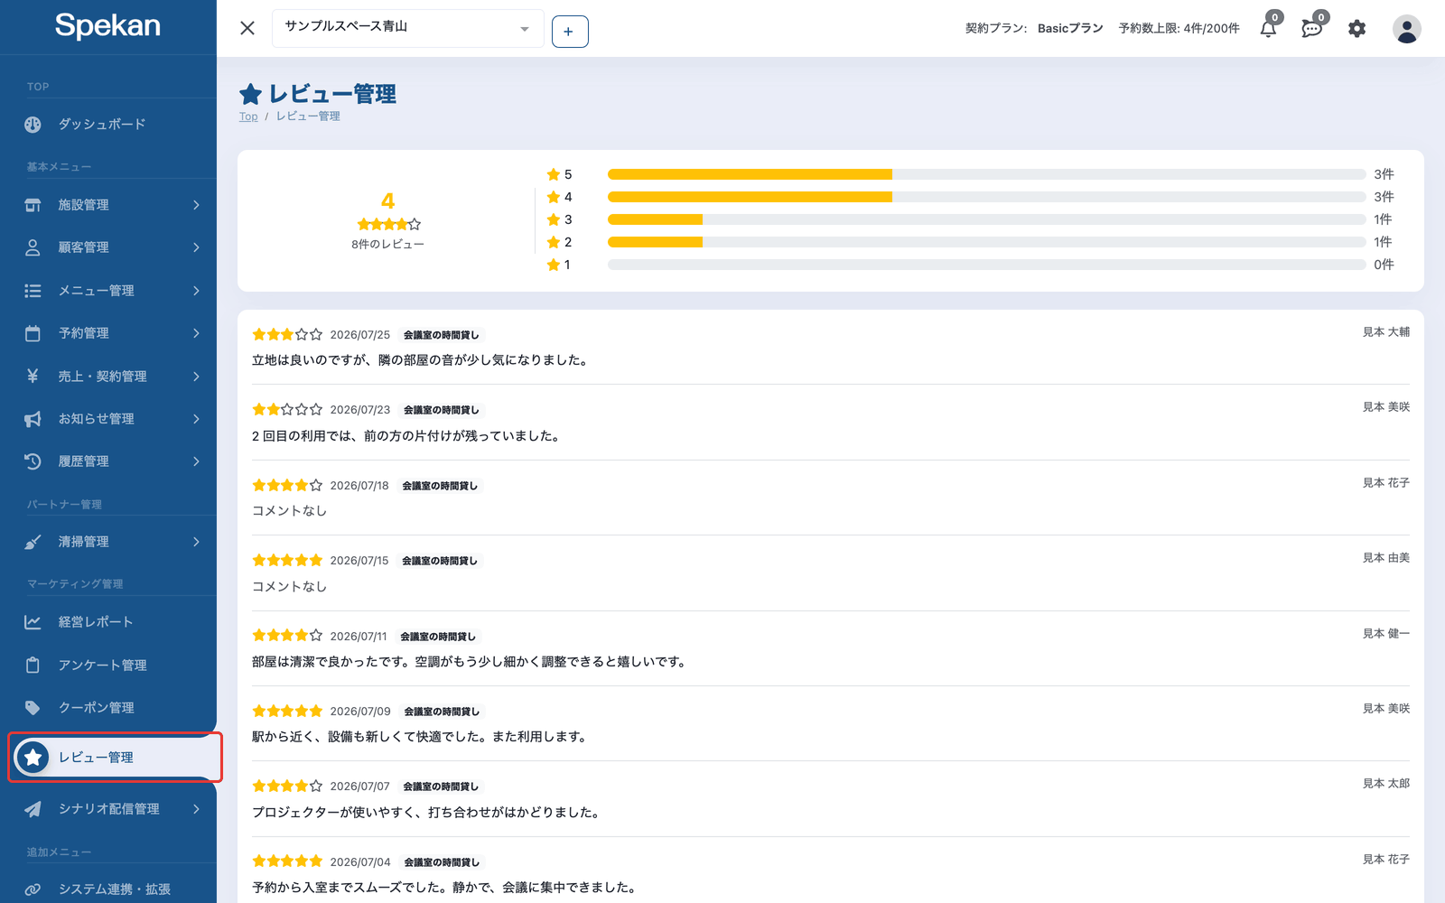1445x903 pixels.
Task: Click the 8件のレビュー count text
Action: click(x=387, y=245)
